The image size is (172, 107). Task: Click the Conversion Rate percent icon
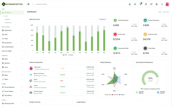[x=115, y=48]
